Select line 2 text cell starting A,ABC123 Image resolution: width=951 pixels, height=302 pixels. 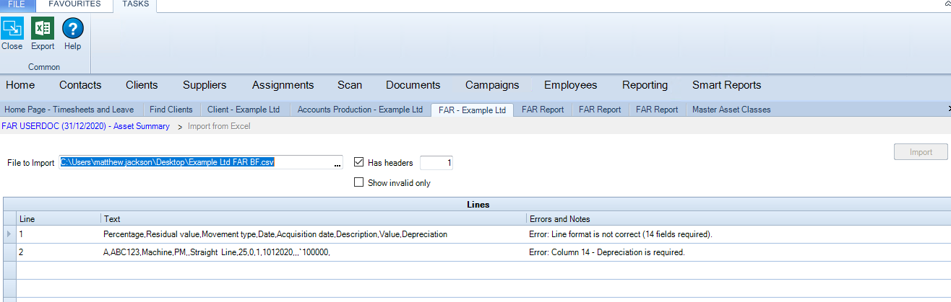314,252
